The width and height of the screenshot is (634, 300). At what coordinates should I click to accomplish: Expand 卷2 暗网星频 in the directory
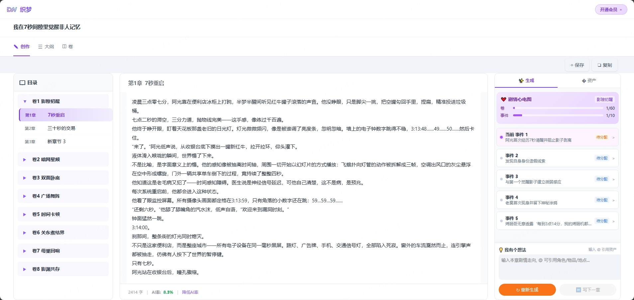[24, 159]
